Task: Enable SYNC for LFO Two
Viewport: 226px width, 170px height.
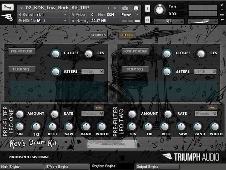Action: point(212,107)
